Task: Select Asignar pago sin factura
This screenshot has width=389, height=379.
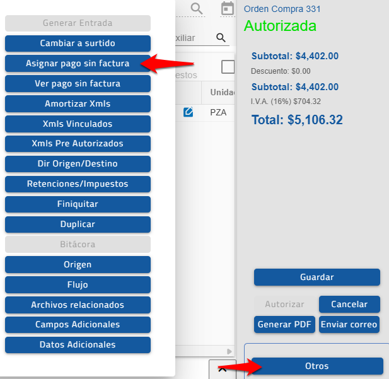Action: (x=78, y=64)
